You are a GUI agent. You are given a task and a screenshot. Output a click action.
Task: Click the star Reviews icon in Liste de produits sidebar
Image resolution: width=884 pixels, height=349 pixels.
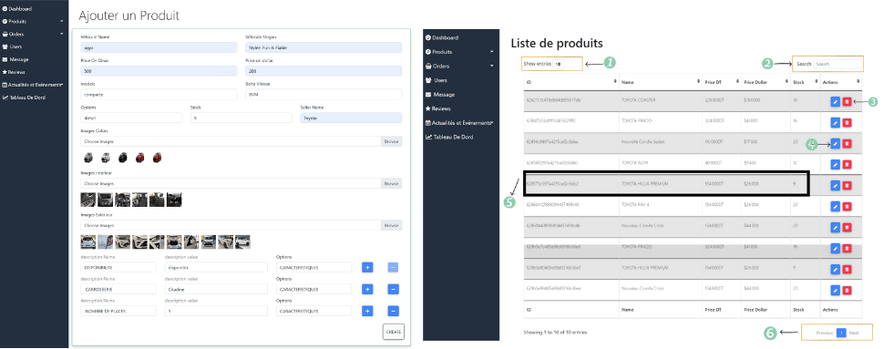pyautogui.click(x=428, y=108)
